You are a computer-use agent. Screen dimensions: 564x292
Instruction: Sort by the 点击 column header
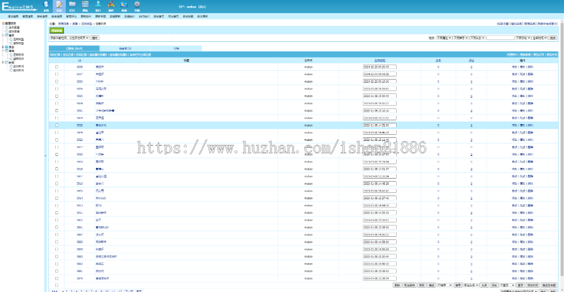click(438, 61)
